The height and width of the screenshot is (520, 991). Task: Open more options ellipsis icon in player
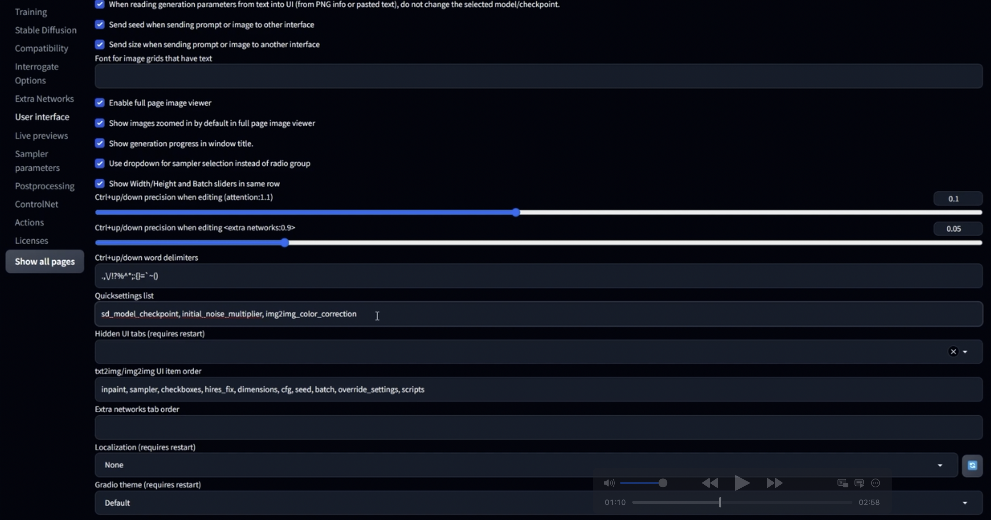[x=875, y=483]
